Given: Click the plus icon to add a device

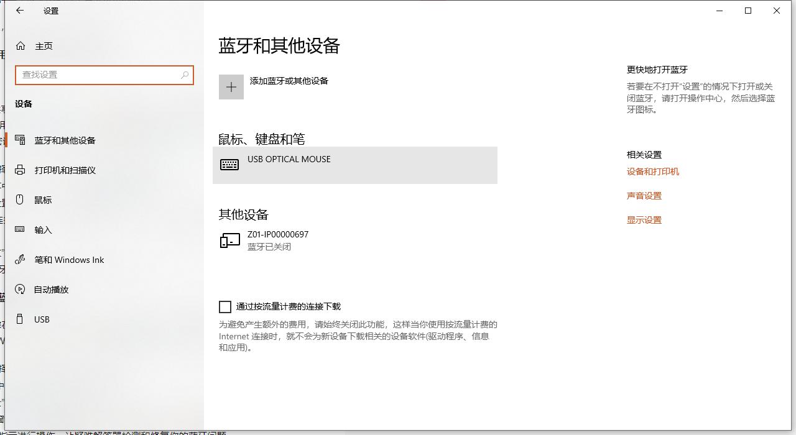Looking at the screenshot, I should point(231,86).
